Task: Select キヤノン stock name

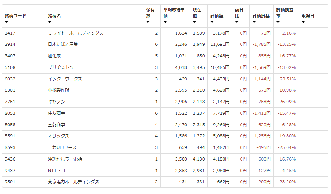Action: pos(56,102)
